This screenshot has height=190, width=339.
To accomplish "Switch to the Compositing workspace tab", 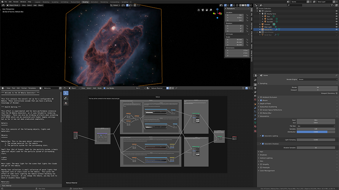I will (115, 2).
